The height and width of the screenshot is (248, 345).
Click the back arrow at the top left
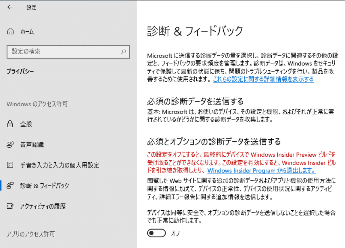(9, 7)
